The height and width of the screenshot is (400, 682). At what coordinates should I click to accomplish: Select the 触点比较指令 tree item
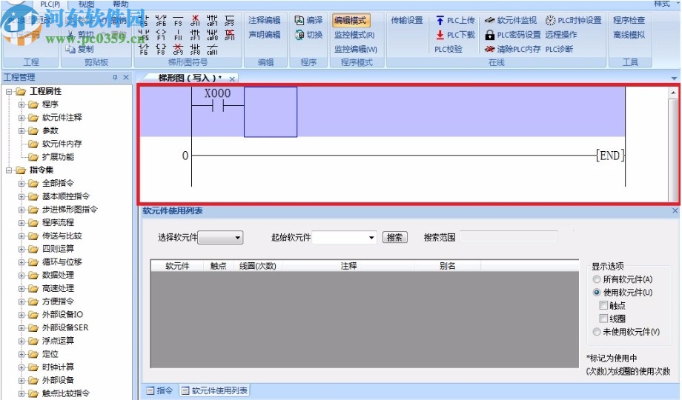(x=66, y=393)
